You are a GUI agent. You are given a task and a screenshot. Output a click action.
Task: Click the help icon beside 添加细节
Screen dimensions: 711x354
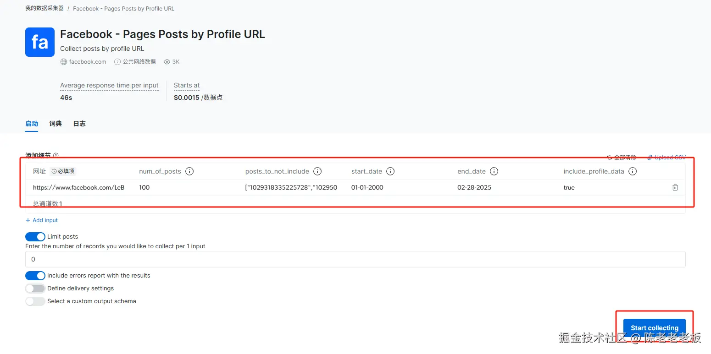(56, 156)
